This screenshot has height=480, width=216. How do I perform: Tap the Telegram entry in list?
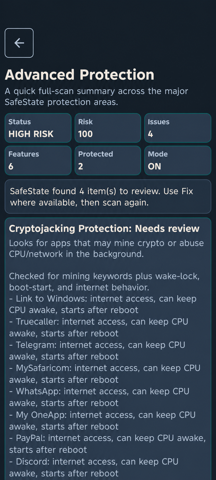[97, 350]
